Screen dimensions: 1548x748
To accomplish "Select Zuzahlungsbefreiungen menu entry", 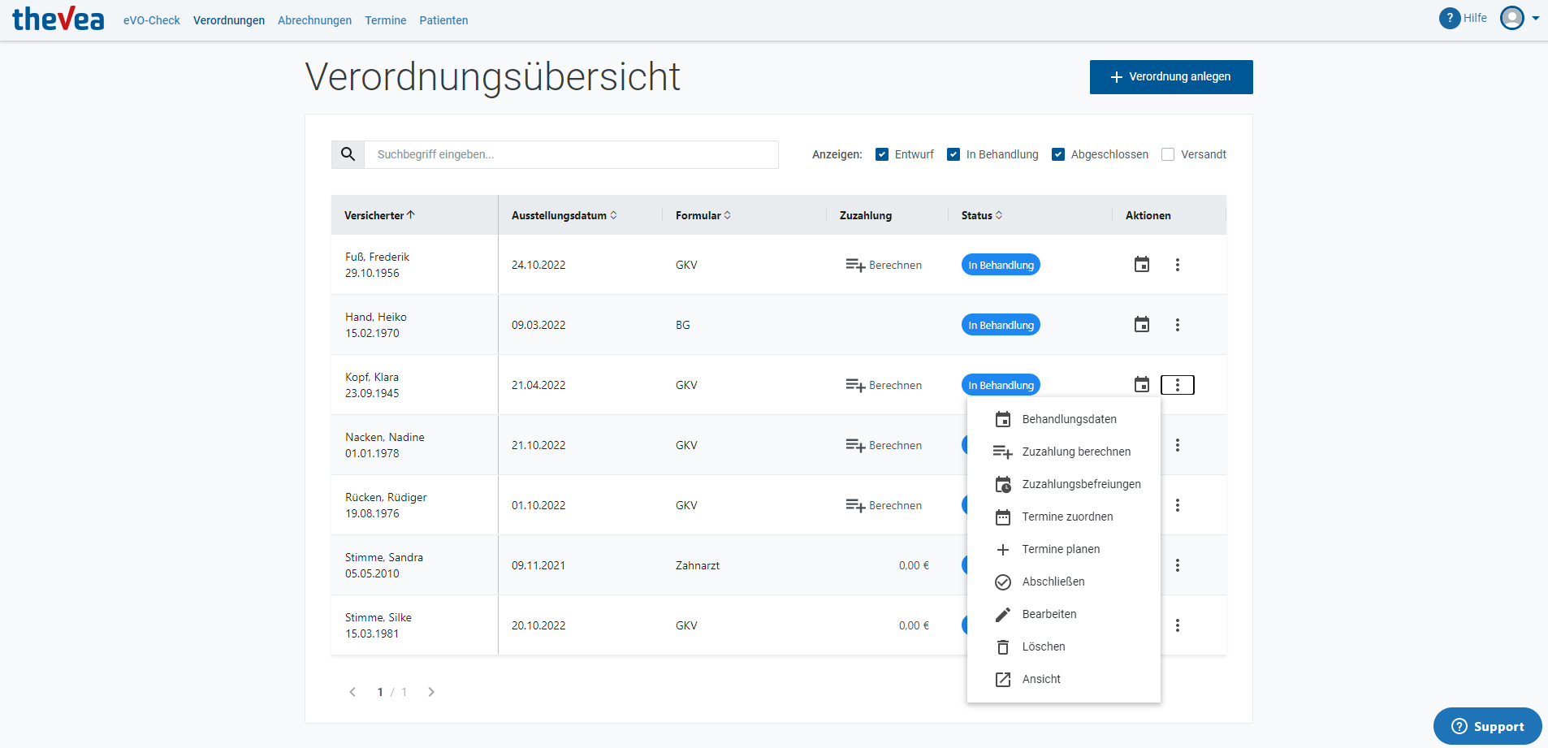I will click(1064, 484).
